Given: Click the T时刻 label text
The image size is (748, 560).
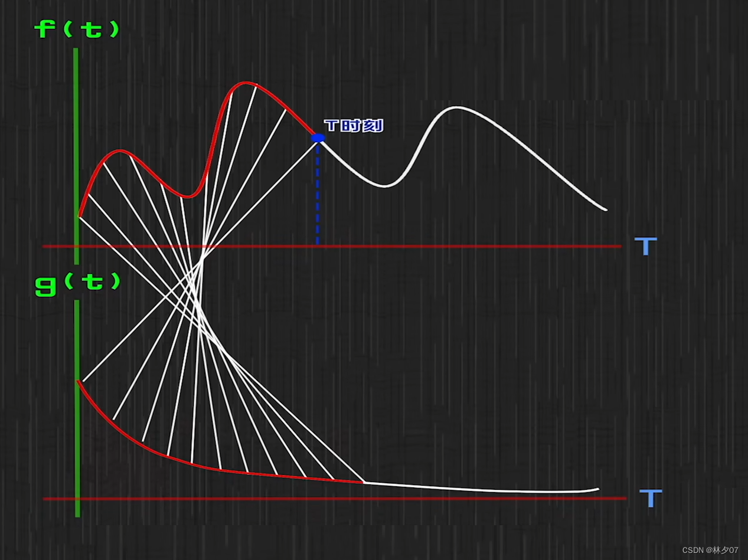Looking at the screenshot, I should pos(354,125).
